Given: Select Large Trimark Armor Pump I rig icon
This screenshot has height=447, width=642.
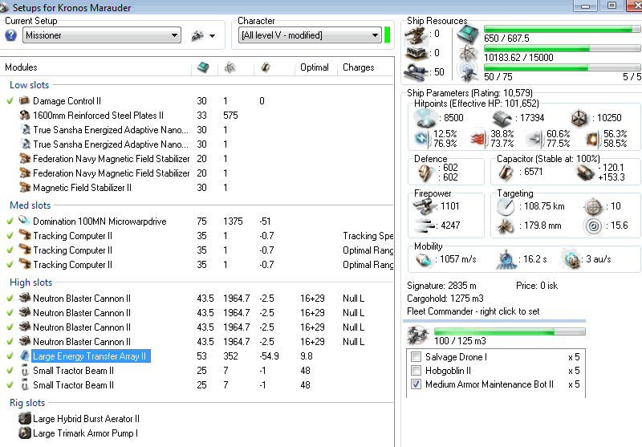Looking at the screenshot, I should (x=25, y=433).
